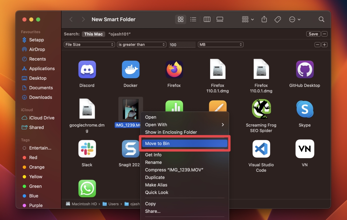This screenshot has height=220, width=347.
Task: Launch GitHub Desktop app icon
Action: pos(304,69)
